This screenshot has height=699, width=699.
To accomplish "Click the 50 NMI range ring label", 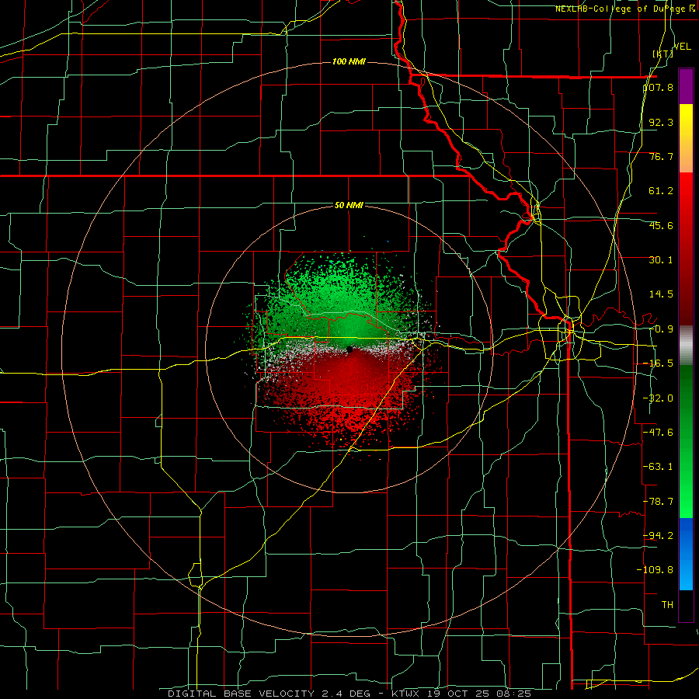I will coord(349,206).
